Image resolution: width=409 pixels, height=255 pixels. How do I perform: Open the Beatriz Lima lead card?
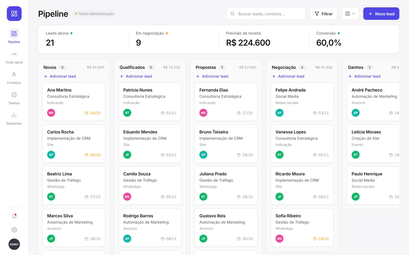[x=74, y=186]
